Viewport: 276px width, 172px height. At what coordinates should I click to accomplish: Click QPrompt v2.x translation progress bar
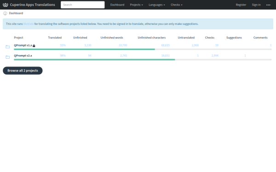tap(143, 60)
